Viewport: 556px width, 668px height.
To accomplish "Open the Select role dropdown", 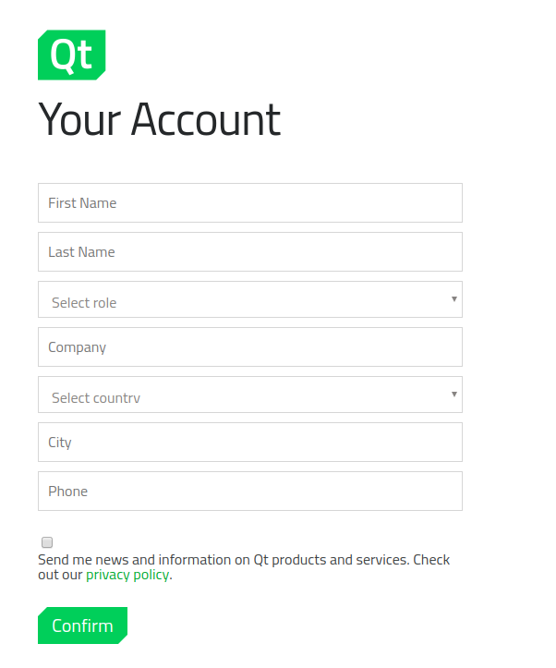I will tap(250, 299).
